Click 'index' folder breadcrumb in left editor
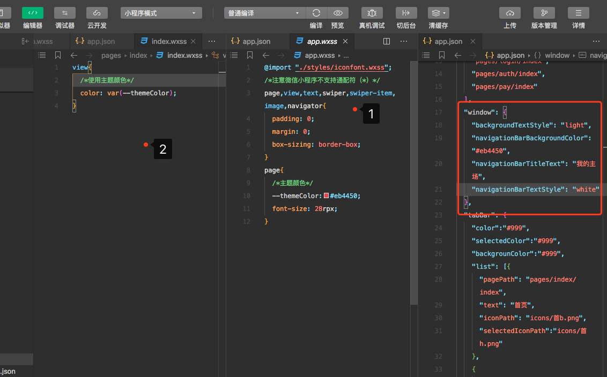Image resolution: width=607 pixels, height=377 pixels. (138, 55)
